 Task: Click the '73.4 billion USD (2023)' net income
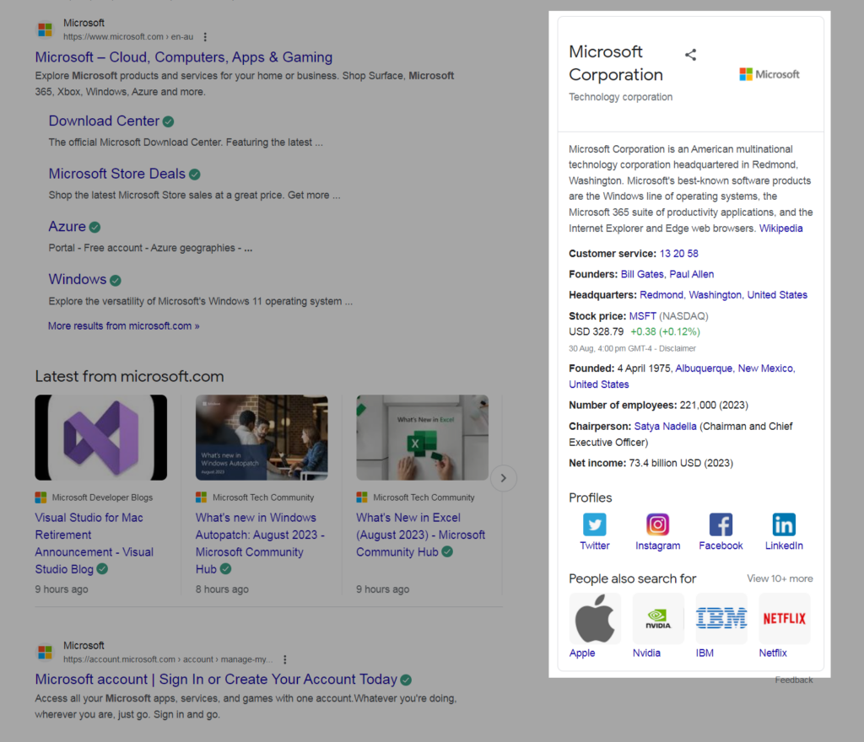(x=681, y=464)
